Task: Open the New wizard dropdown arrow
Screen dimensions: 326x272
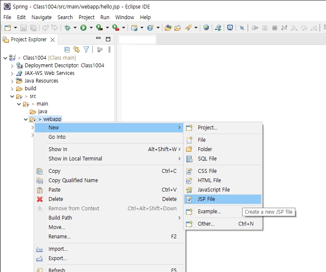Action: 15,28
